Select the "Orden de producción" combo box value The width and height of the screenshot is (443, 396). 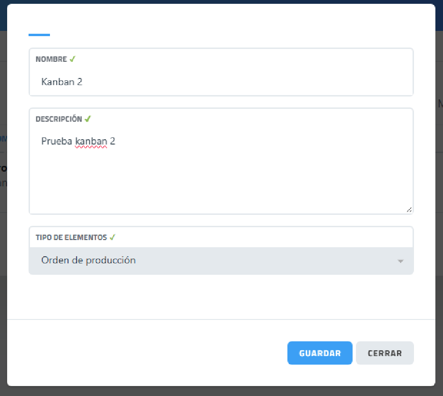tap(89, 261)
